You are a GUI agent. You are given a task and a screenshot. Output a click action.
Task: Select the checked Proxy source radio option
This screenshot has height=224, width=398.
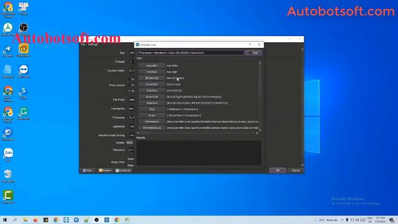point(129,91)
